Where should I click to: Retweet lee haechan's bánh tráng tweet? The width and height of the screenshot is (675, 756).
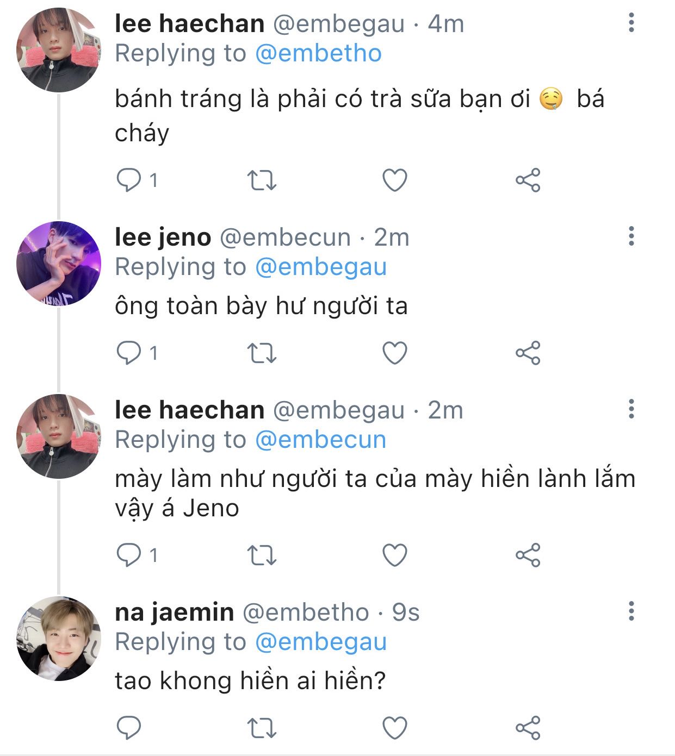pos(262,180)
